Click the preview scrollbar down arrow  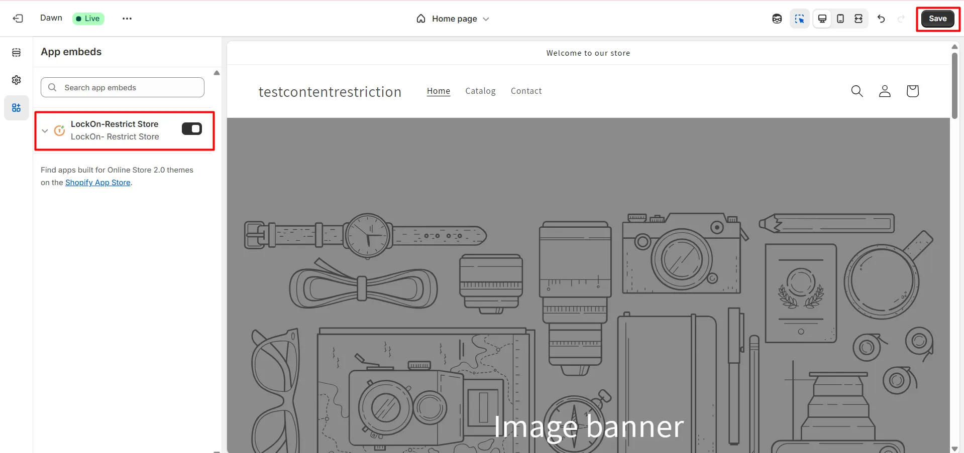click(x=954, y=449)
